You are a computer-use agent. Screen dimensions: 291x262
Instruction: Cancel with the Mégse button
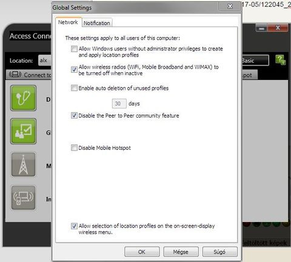coord(181,252)
